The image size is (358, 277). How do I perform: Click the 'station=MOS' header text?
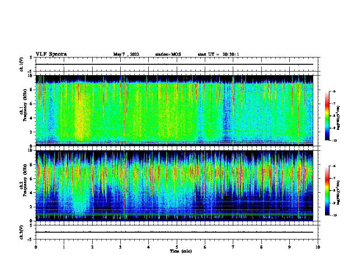pos(168,54)
